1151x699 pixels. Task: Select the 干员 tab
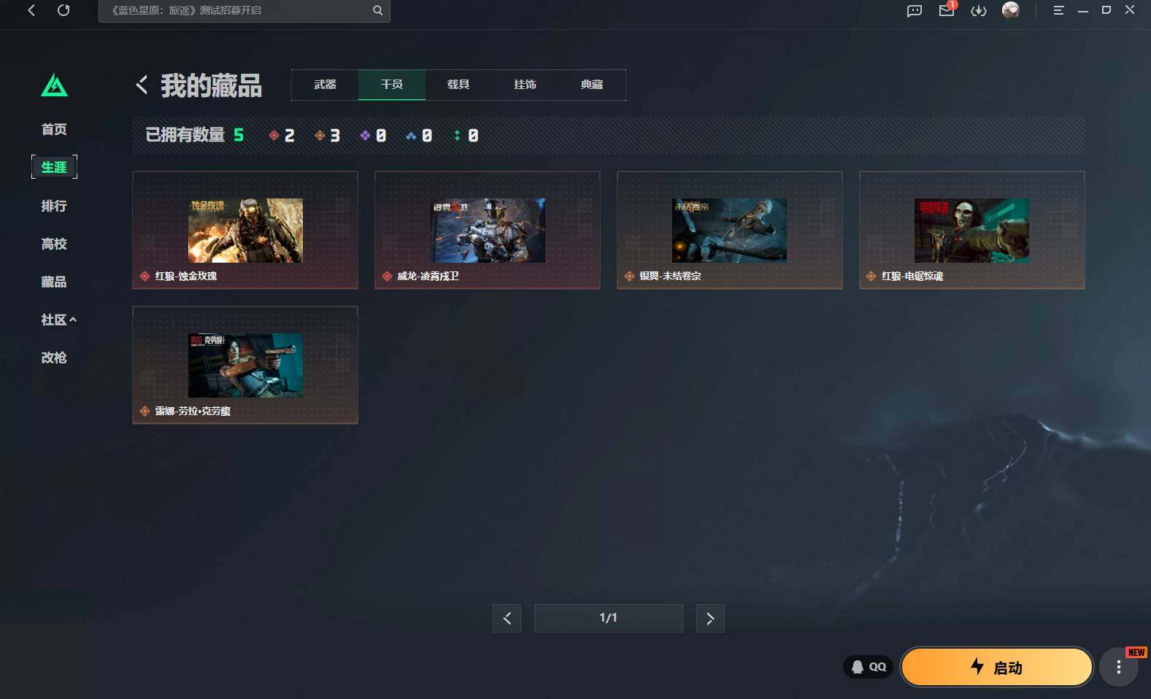[392, 85]
